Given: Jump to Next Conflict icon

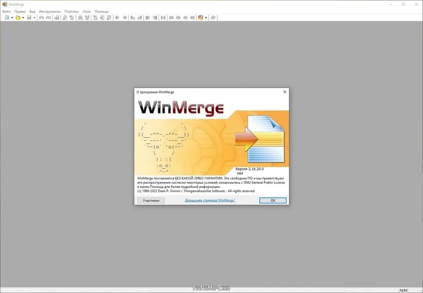Looking at the screenshot, I should [80, 17].
